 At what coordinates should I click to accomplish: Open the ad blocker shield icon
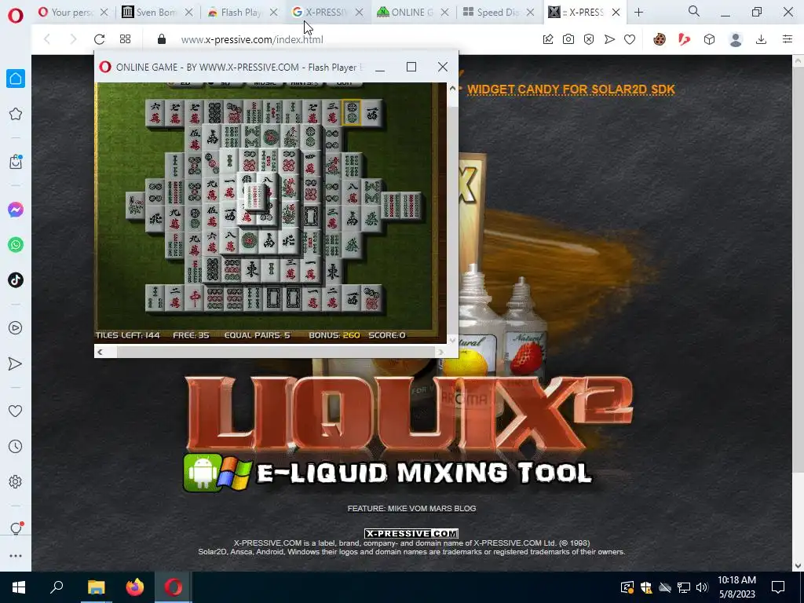point(589,39)
